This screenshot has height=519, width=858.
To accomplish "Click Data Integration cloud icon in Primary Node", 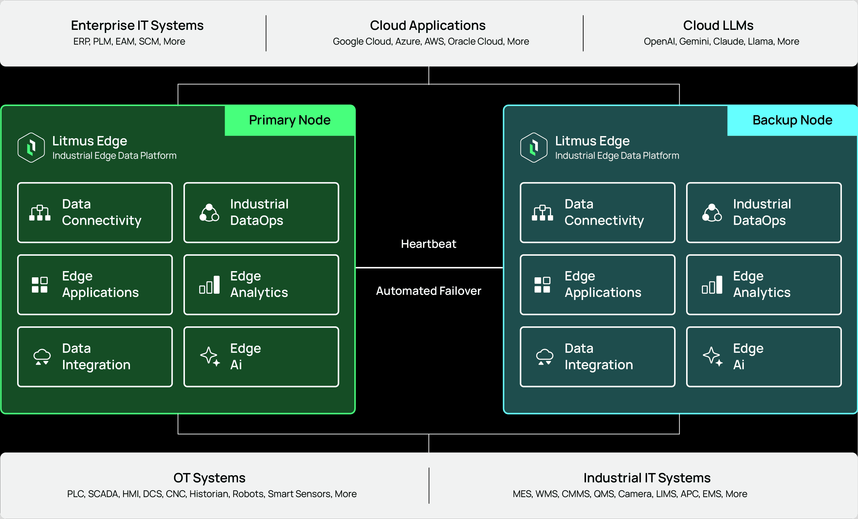I will 42,357.
